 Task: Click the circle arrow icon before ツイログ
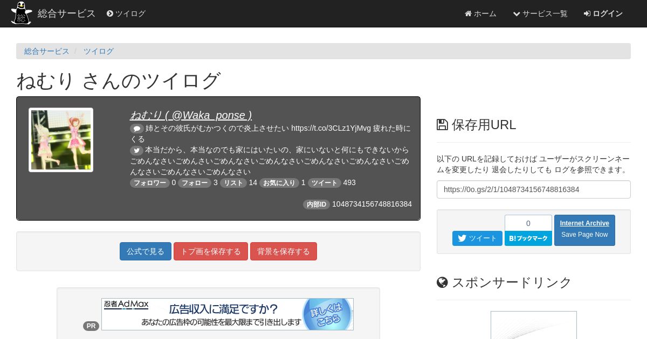(x=110, y=13)
